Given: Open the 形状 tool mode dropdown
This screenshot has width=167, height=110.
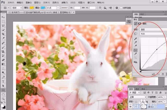Looking at the screenshot, I should tap(16, 8).
